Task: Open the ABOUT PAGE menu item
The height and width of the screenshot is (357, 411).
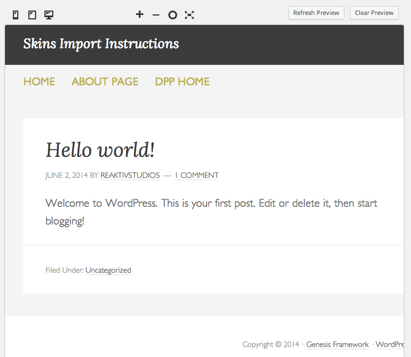Action: pos(105,81)
